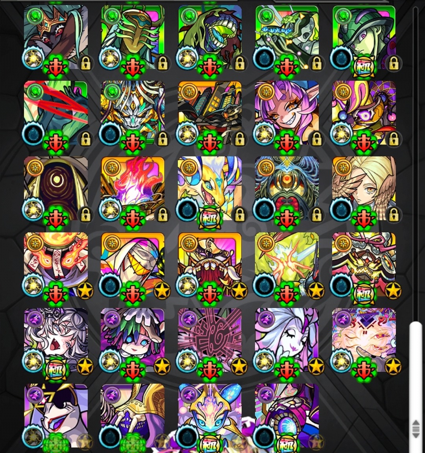Select the green monster with open toothy mouth
Viewport: 425px width, 453px height.
(x=210, y=37)
